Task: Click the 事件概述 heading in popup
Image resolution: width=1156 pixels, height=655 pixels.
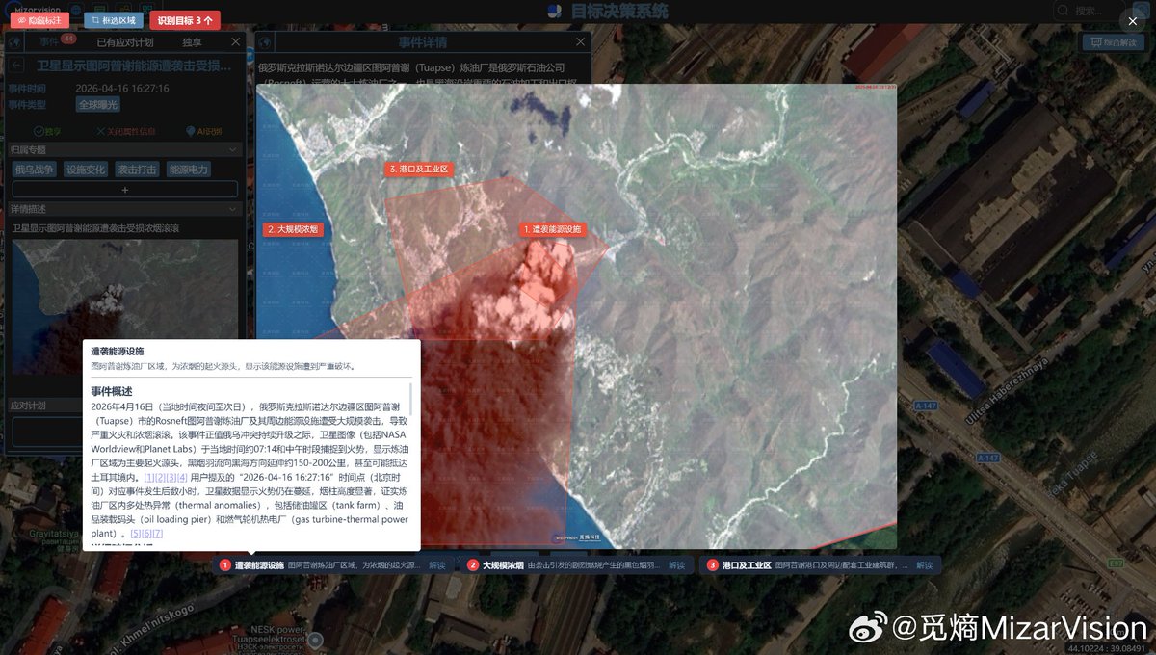Action: coord(112,392)
